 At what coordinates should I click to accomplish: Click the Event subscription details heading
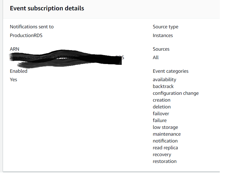click(x=47, y=8)
